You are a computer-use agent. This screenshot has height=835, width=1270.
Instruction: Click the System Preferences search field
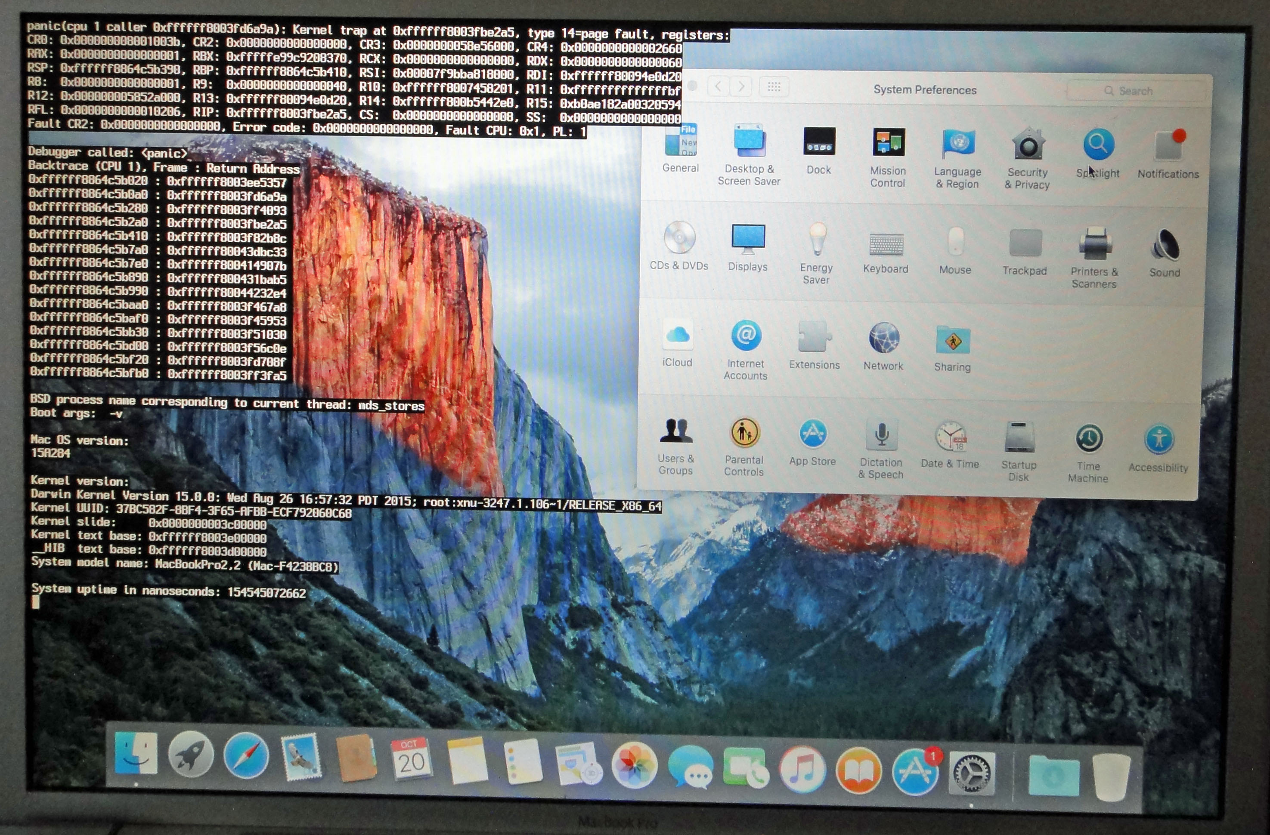(1136, 91)
